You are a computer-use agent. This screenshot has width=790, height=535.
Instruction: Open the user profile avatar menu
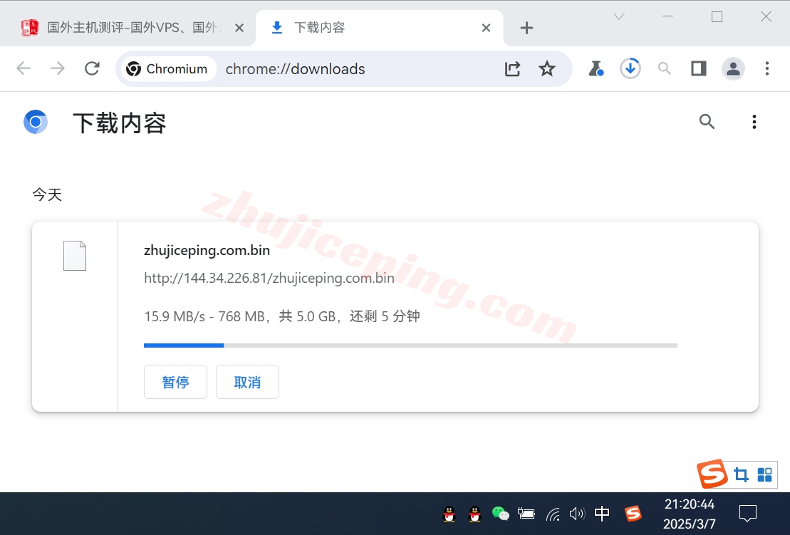coord(733,68)
